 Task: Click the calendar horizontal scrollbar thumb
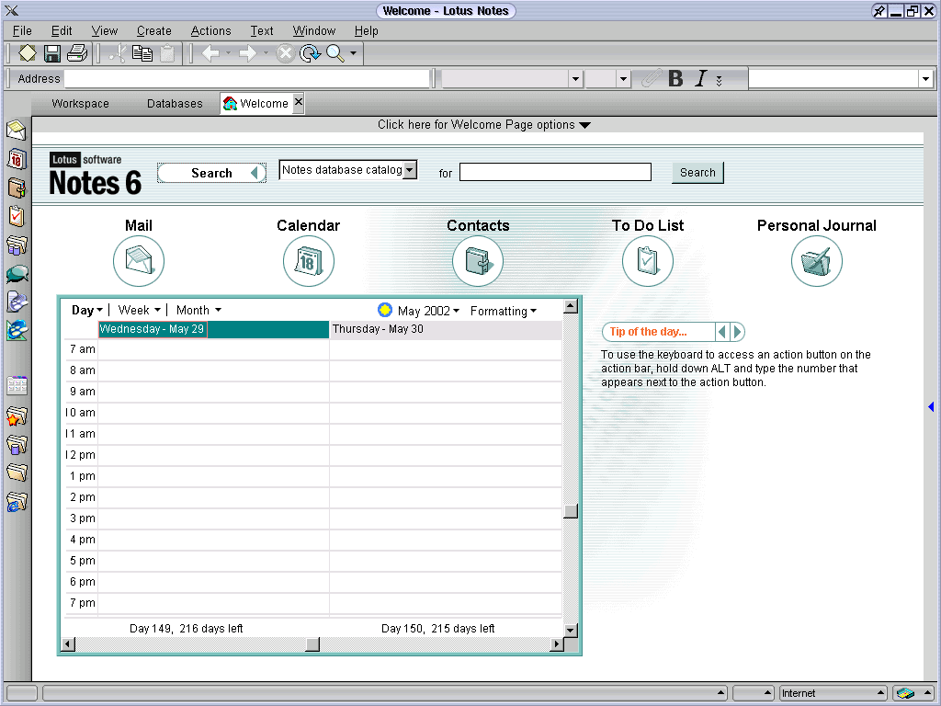coord(312,644)
